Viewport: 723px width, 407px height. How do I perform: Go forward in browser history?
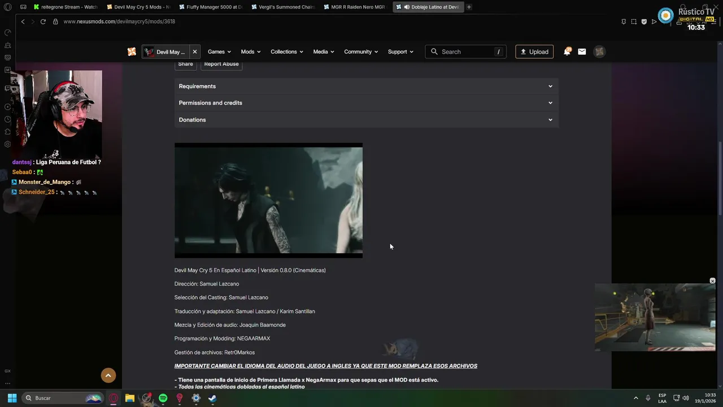click(x=32, y=21)
